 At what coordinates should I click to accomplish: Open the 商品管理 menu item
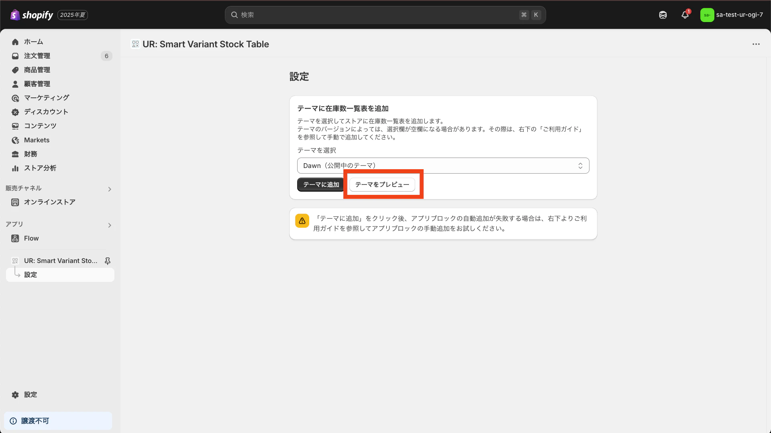[60, 70]
